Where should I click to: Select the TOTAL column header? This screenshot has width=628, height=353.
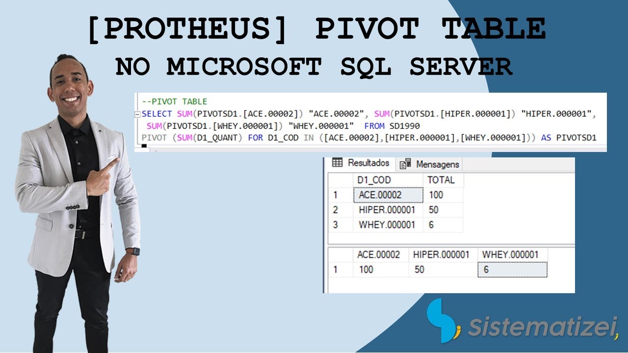[443, 180]
